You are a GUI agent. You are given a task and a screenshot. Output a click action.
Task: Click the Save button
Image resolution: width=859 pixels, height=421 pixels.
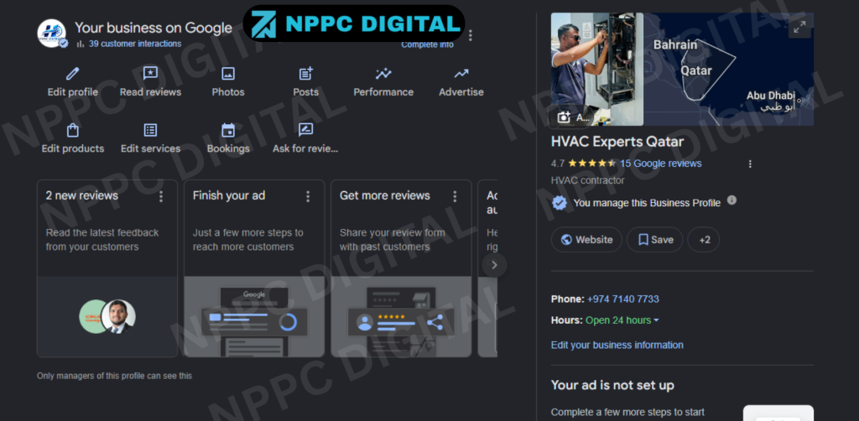pos(655,240)
